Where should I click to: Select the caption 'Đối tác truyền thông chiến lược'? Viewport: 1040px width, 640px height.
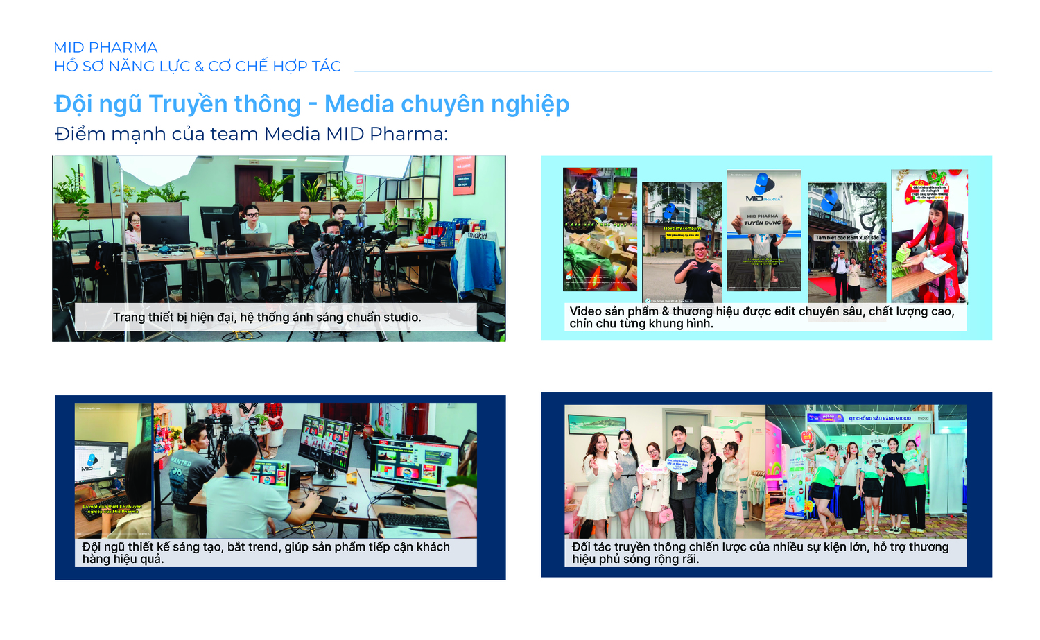point(760,553)
